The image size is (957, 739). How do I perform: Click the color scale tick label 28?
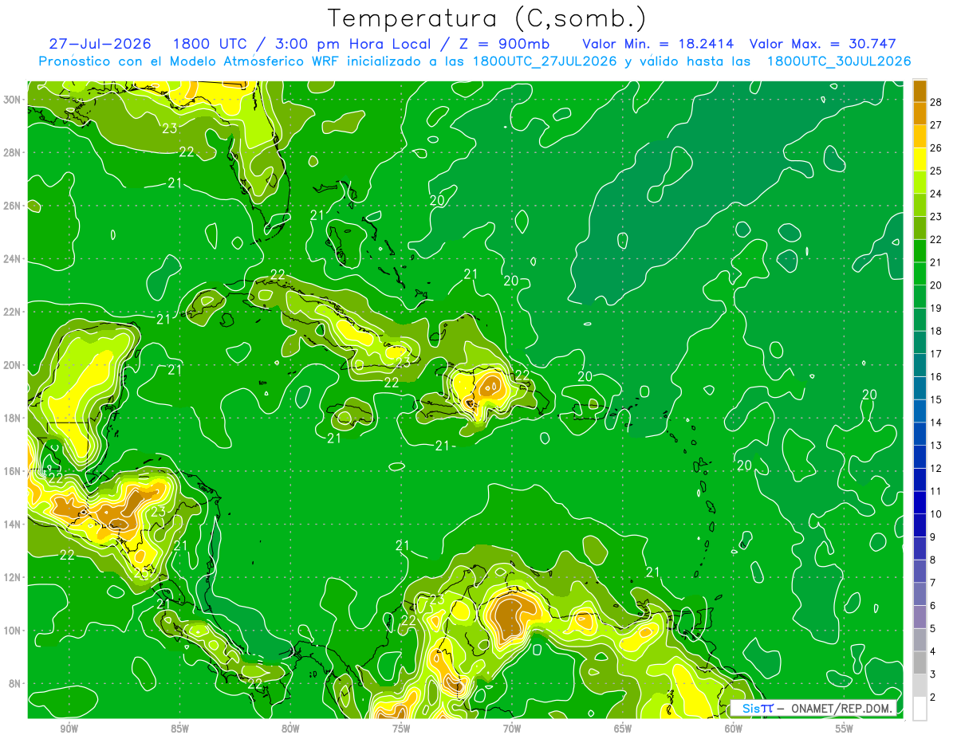tap(936, 101)
